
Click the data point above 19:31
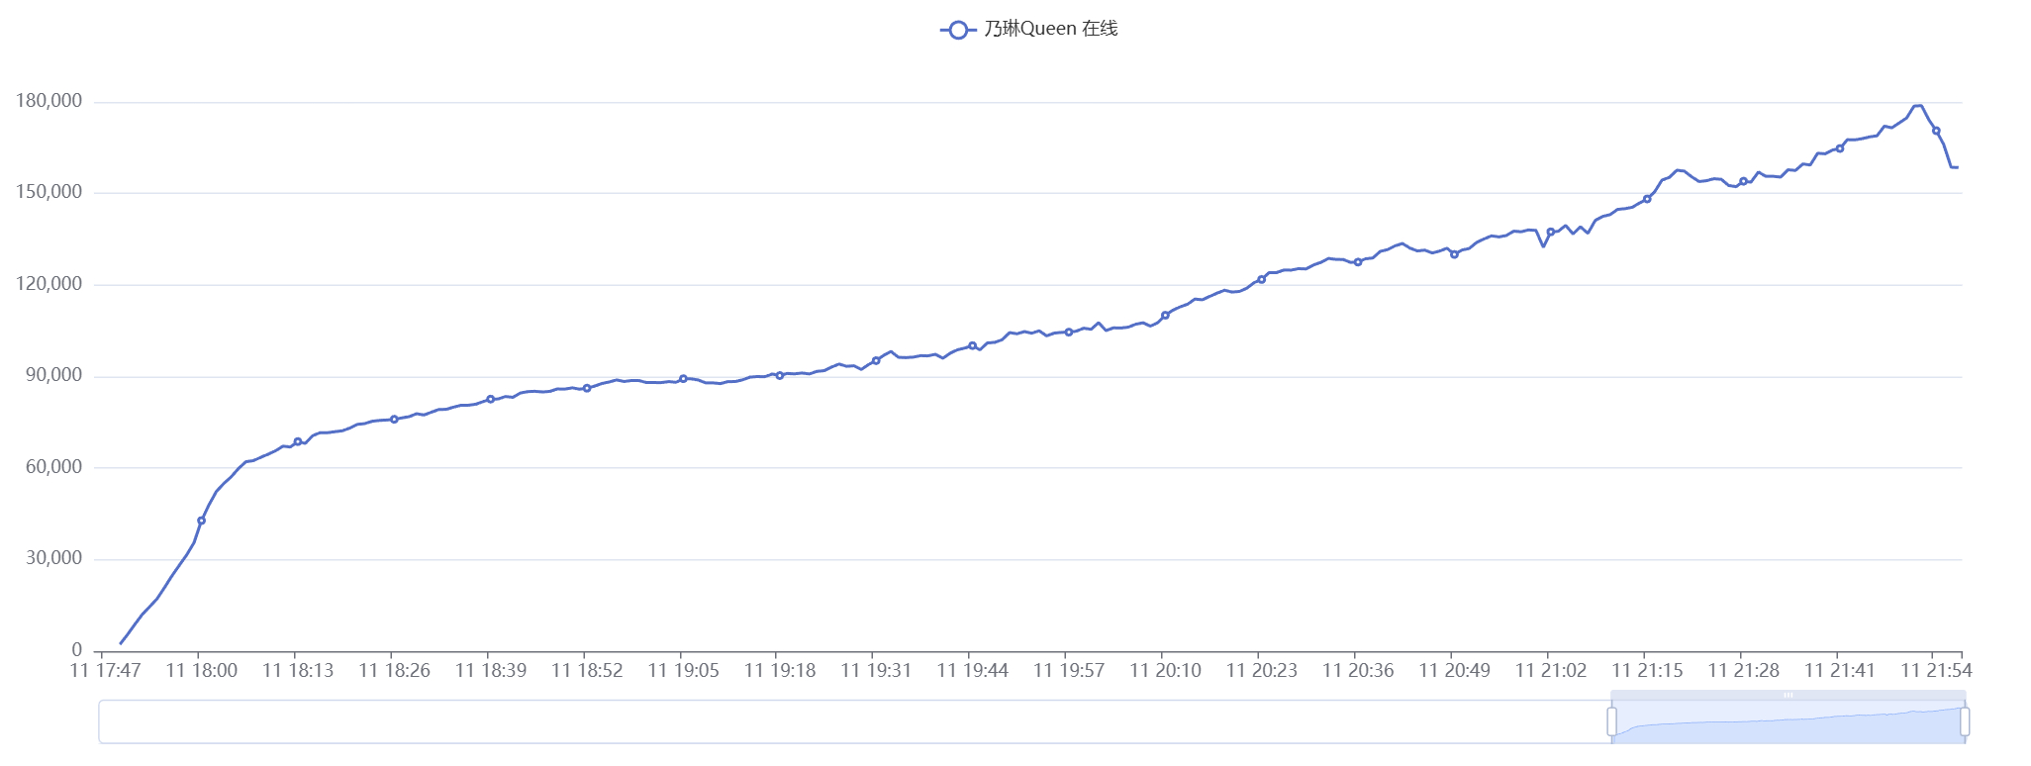[876, 360]
